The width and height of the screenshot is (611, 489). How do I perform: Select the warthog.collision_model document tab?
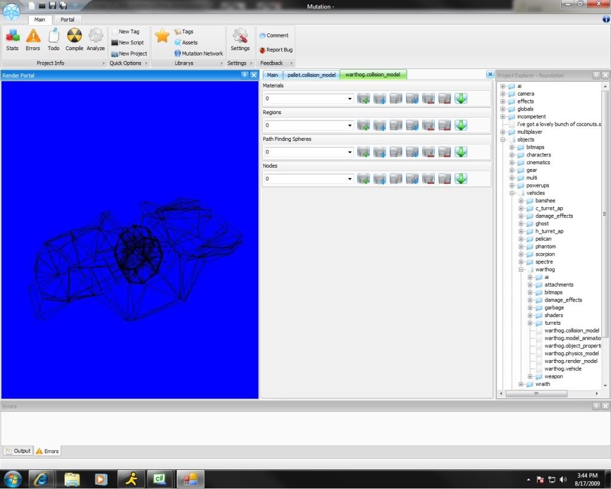[x=373, y=75]
